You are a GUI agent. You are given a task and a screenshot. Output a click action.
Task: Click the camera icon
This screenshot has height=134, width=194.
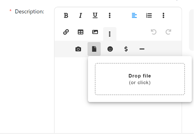point(78,49)
